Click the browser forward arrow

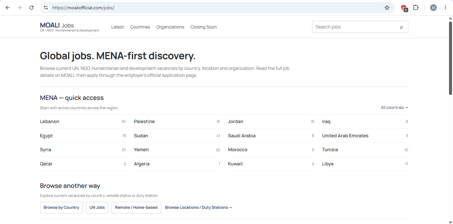(x=20, y=8)
